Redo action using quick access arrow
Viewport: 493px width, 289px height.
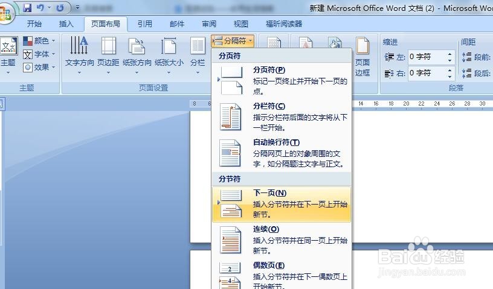pyautogui.click(x=60, y=7)
